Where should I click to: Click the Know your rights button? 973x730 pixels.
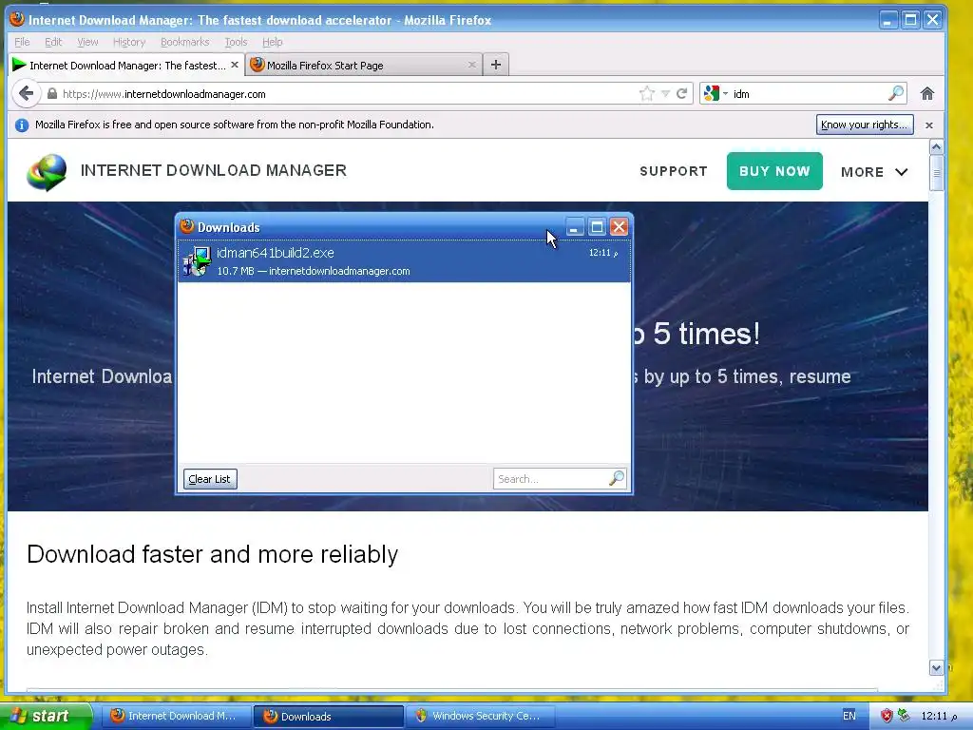(x=865, y=125)
